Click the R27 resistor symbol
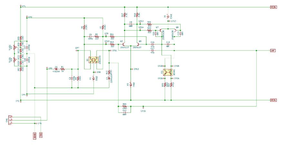The width and height of the screenshot is (287, 145). click(171, 85)
